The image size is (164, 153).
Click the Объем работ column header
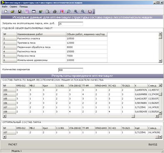[x=87, y=34]
